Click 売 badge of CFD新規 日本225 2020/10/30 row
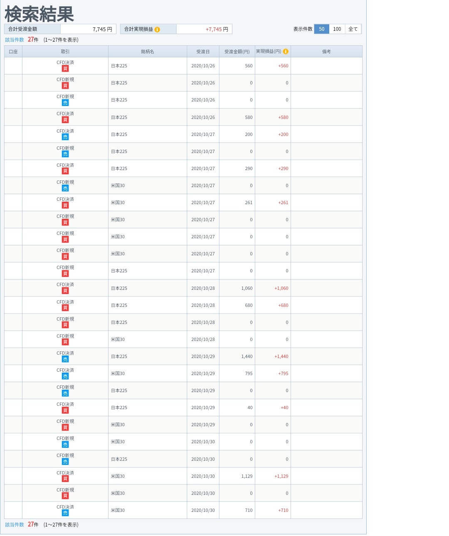Viewport: 449px width, 536px height. [x=65, y=462]
